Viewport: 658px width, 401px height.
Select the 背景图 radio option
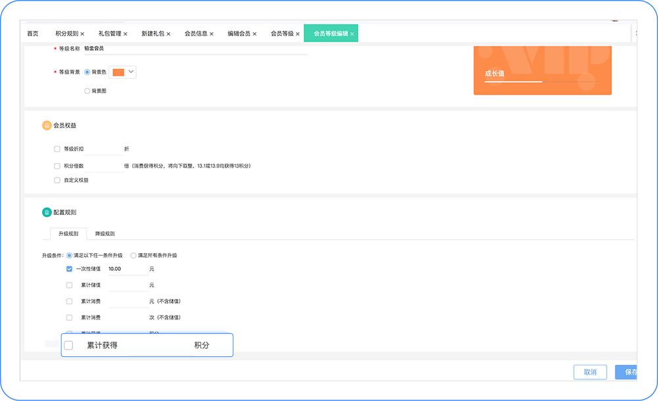87,91
